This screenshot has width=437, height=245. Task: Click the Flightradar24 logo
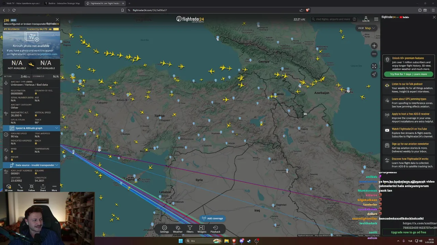(x=190, y=19)
